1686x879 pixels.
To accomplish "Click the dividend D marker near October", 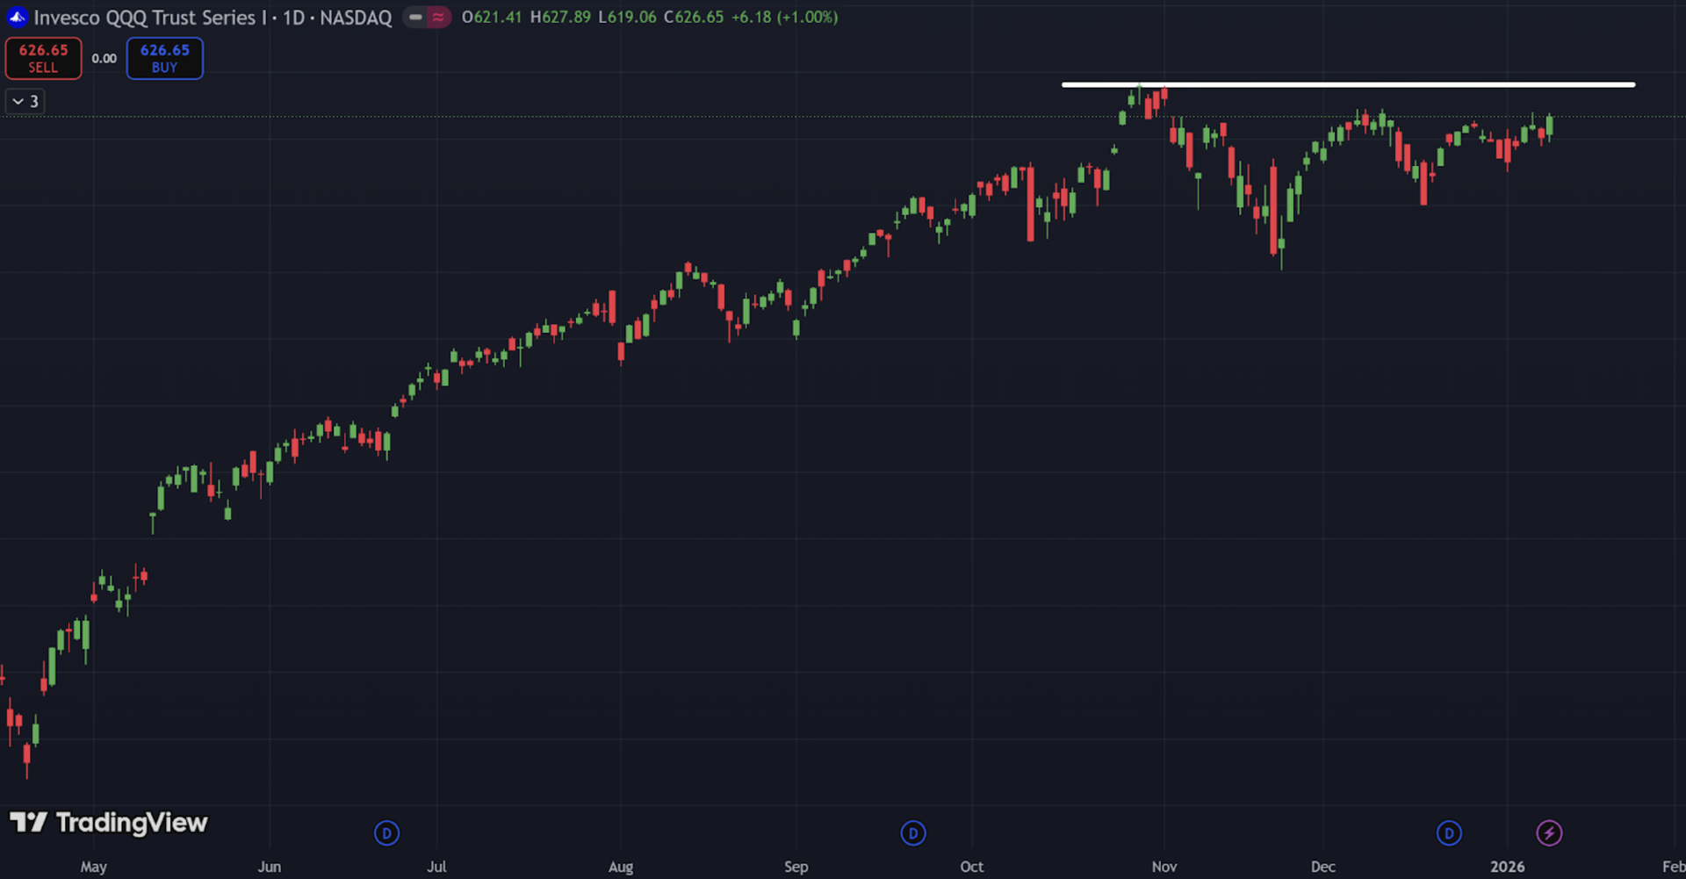I will pos(913,833).
